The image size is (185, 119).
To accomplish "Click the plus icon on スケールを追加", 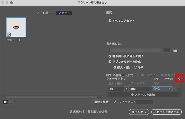I will pyautogui.click(x=132, y=95).
